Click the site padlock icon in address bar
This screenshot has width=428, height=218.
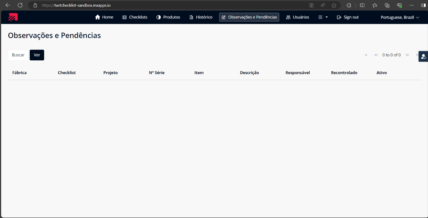[35, 5]
